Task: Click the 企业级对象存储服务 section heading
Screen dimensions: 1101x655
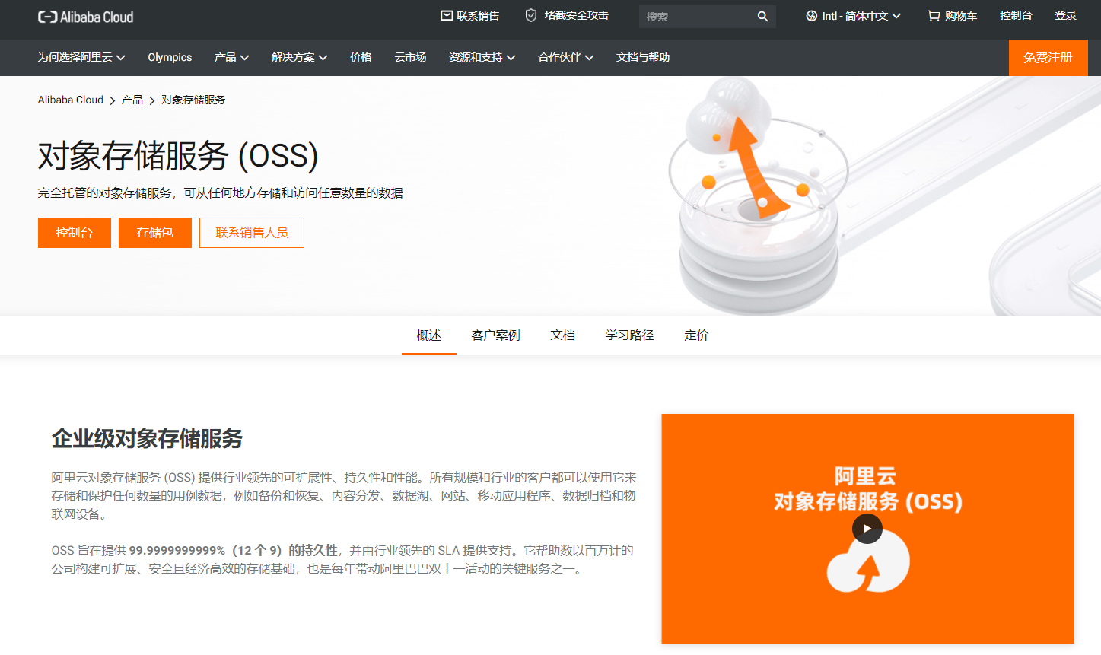Action: pos(147,438)
